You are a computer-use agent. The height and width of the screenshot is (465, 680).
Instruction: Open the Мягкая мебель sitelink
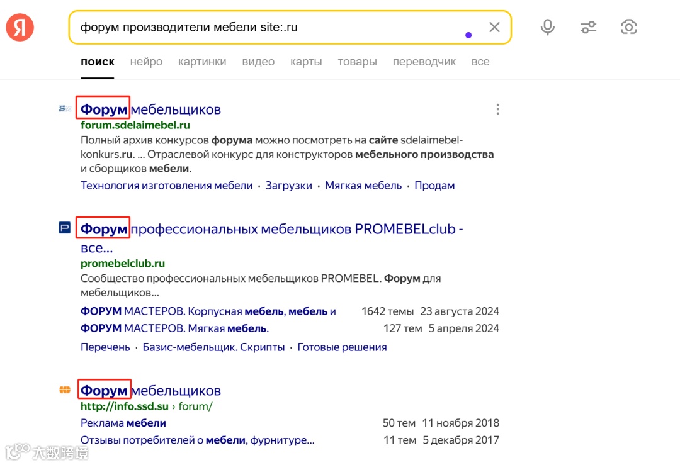[363, 186]
